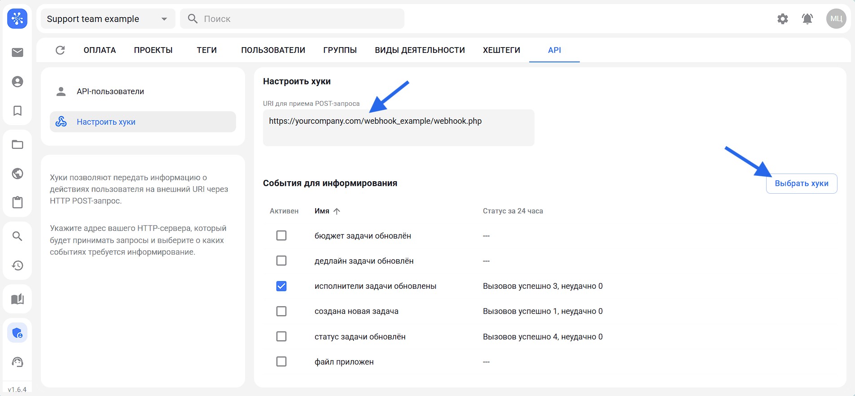Open the bookmark icon in sidebar

(18, 111)
